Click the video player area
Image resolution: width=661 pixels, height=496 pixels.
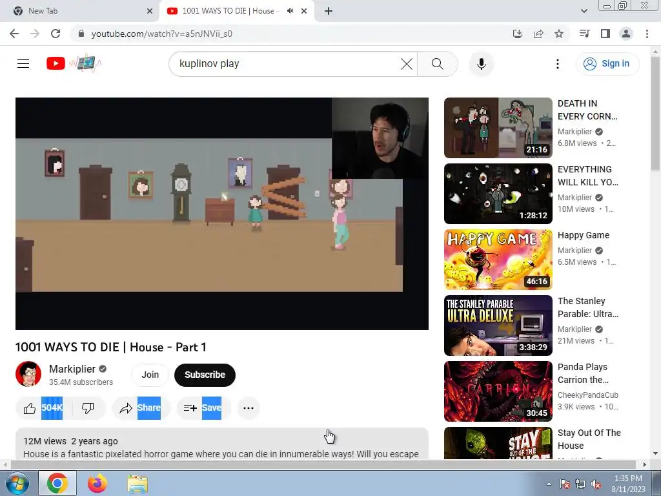(x=222, y=213)
